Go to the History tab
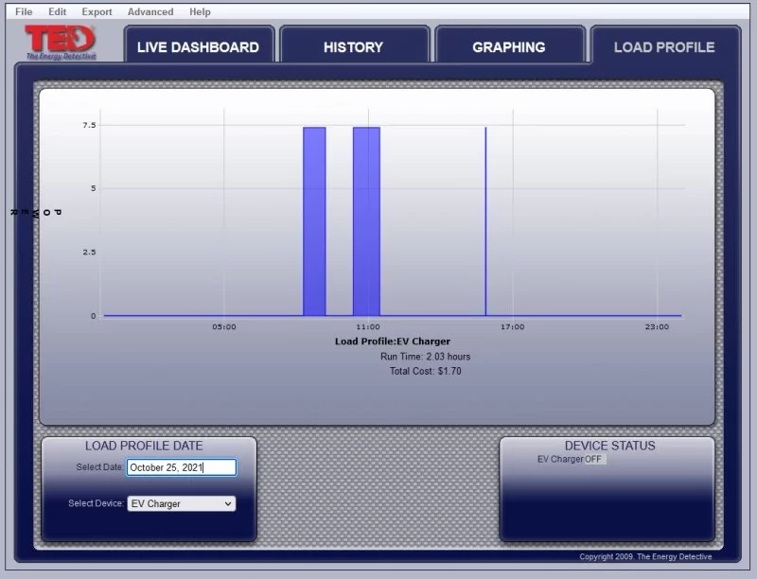 [353, 47]
